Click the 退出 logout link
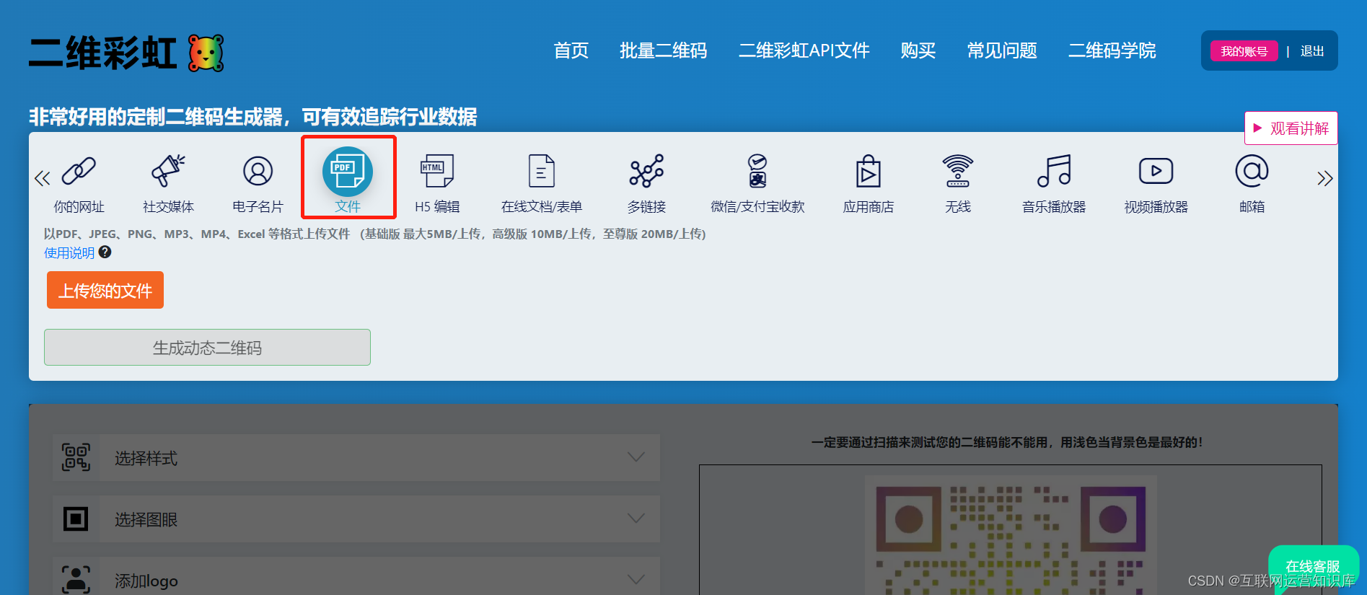The width and height of the screenshot is (1367, 595). (x=1312, y=51)
